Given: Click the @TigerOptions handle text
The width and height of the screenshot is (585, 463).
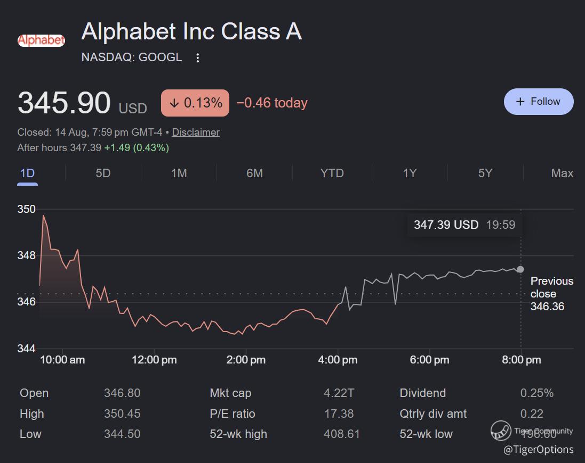Looking at the screenshot, I should pyautogui.click(x=539, y=450).
